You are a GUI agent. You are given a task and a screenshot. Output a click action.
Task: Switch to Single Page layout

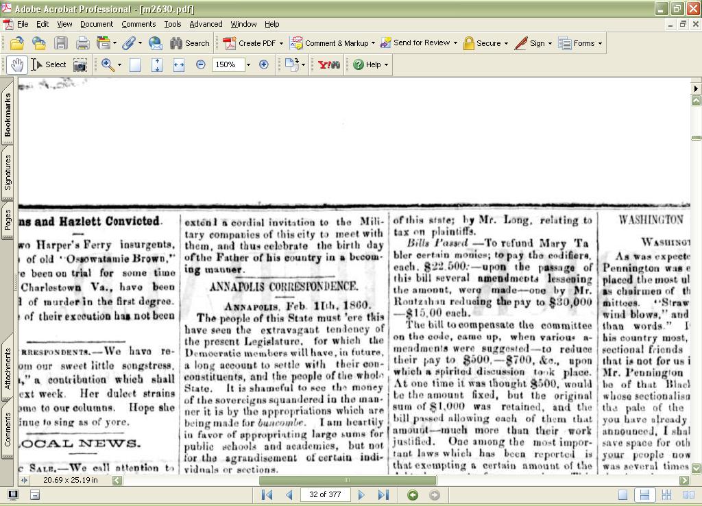coord(622,495)
